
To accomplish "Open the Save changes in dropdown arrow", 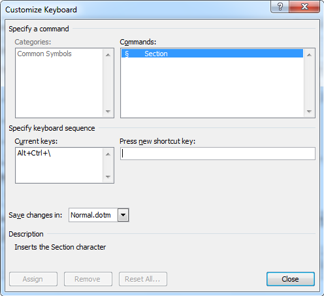I will 123,215.
